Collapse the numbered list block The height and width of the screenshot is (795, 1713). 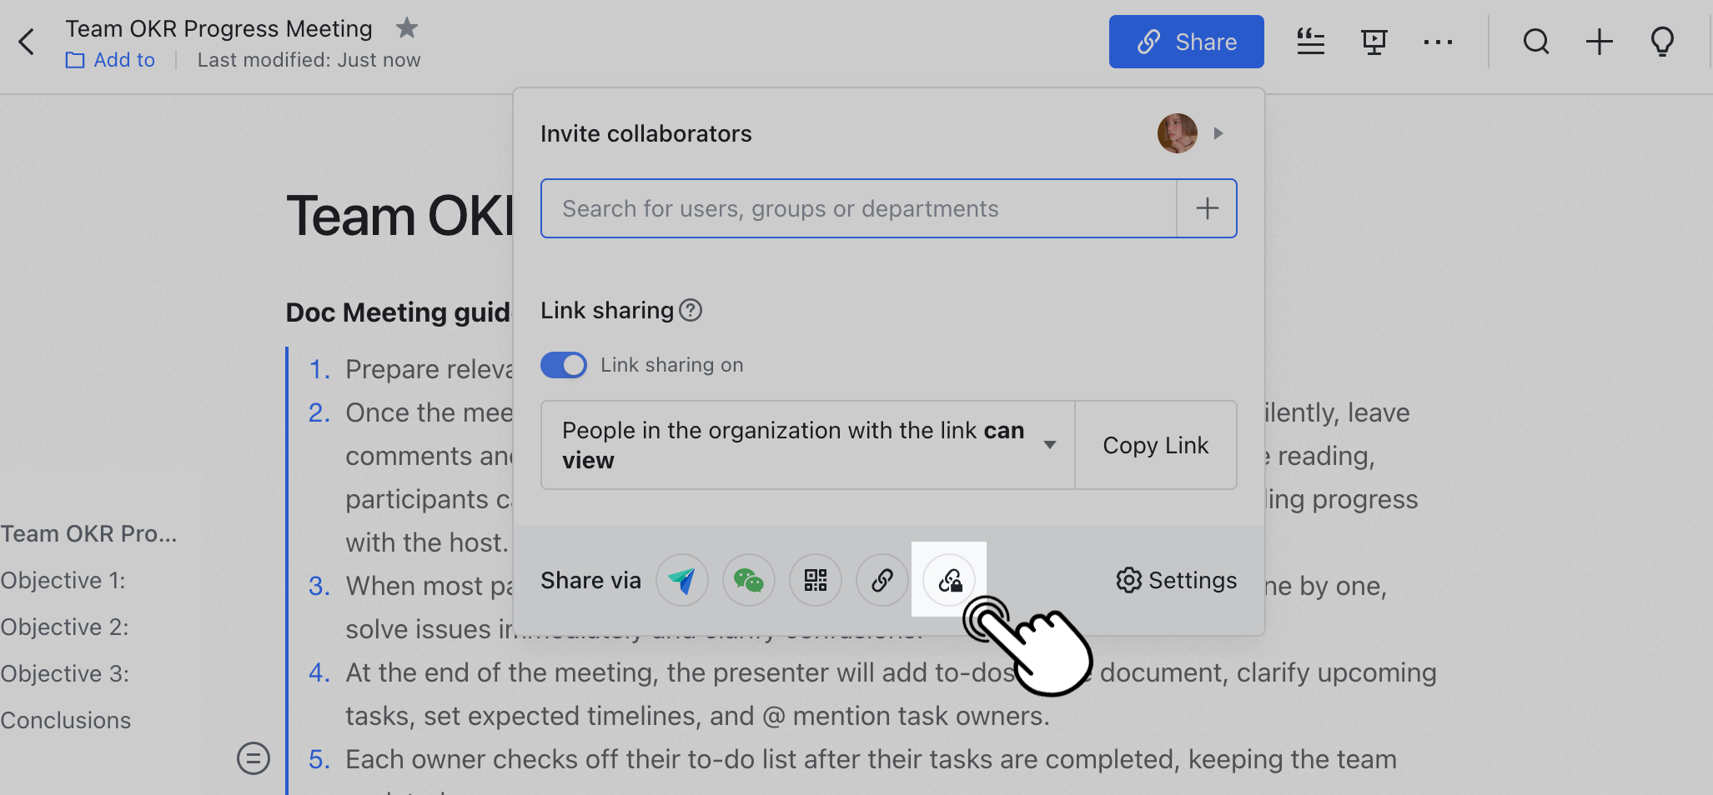click(254, 758)
